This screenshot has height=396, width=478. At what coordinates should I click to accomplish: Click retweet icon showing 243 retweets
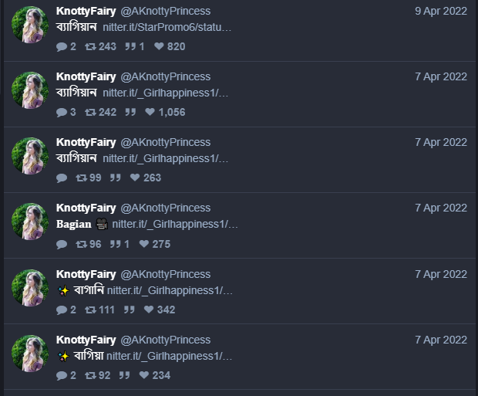(90, 46)
